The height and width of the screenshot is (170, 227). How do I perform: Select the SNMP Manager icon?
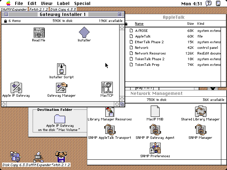pos(200,130)
